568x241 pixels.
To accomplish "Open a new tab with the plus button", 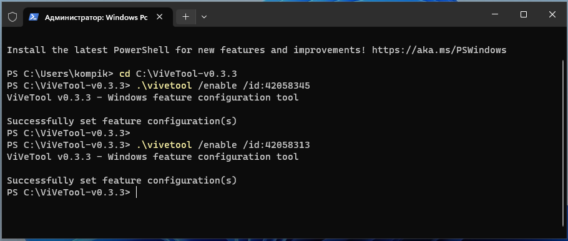I will click(185, 17).
